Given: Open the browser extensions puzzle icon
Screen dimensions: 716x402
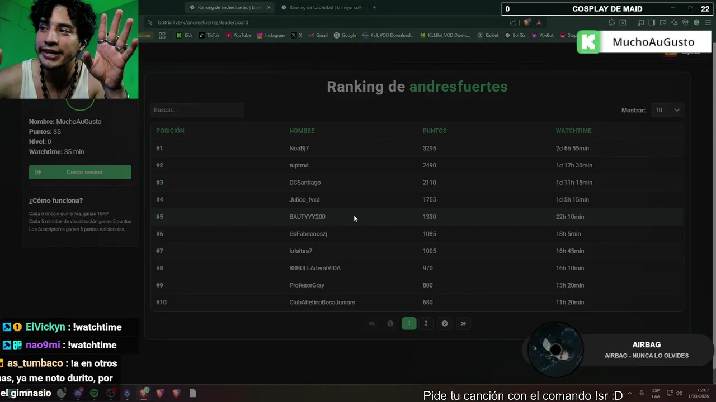Looking at the screenshot, I should (x=611, y=22).
